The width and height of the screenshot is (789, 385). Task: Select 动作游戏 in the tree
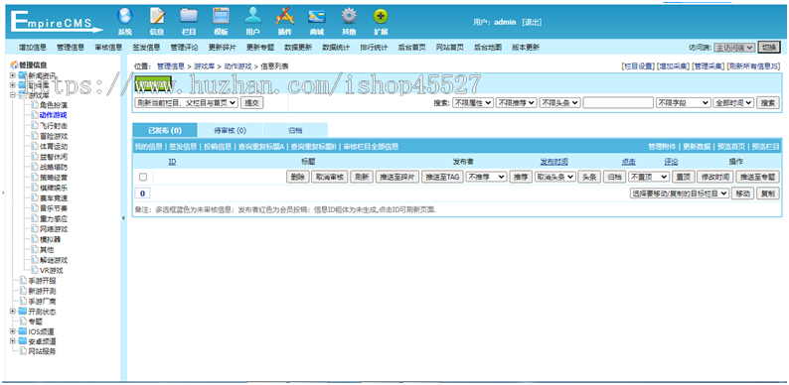pyautogui.click(x=54, y=115)
